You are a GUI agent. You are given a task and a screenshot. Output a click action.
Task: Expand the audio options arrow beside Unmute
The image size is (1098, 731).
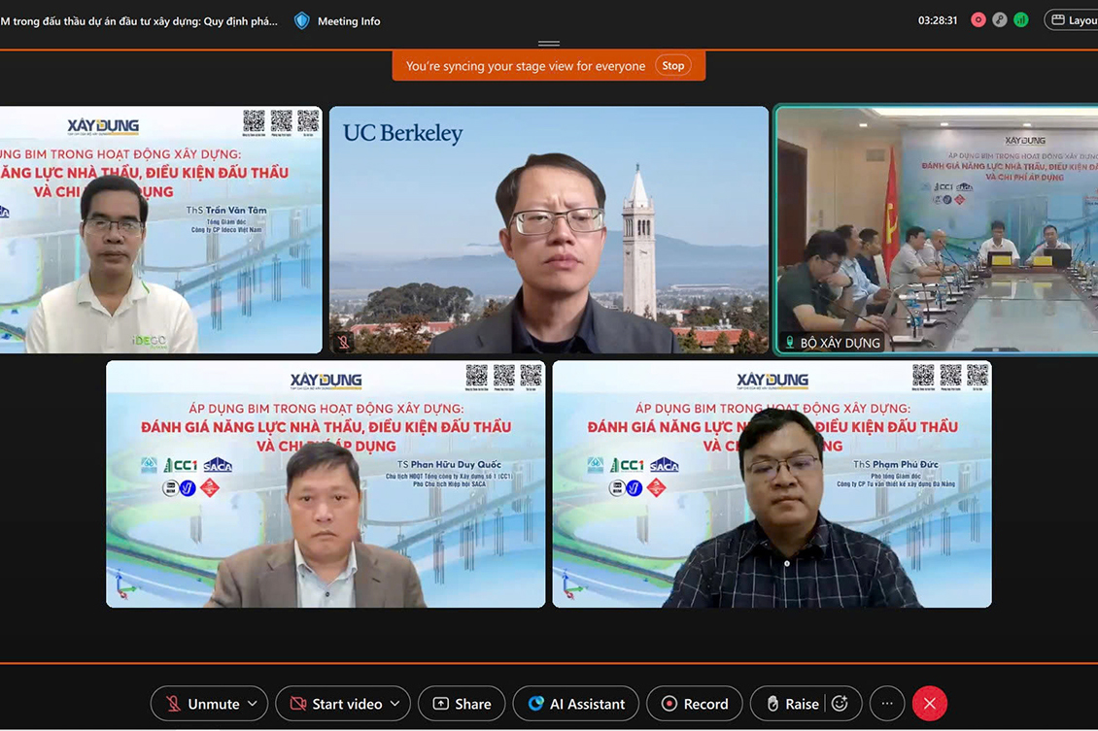point(253,704)
